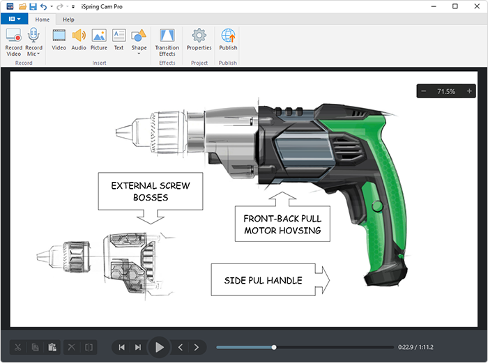The image size is (488, 363).
Task: Click the 71.5% zoom level value
Action: coord(446,91)
